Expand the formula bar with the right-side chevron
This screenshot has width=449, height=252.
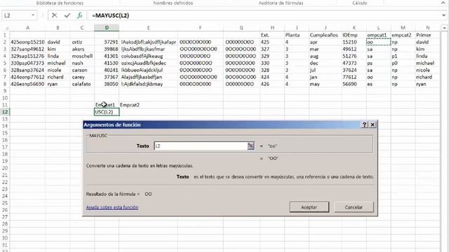click(444, 15)
